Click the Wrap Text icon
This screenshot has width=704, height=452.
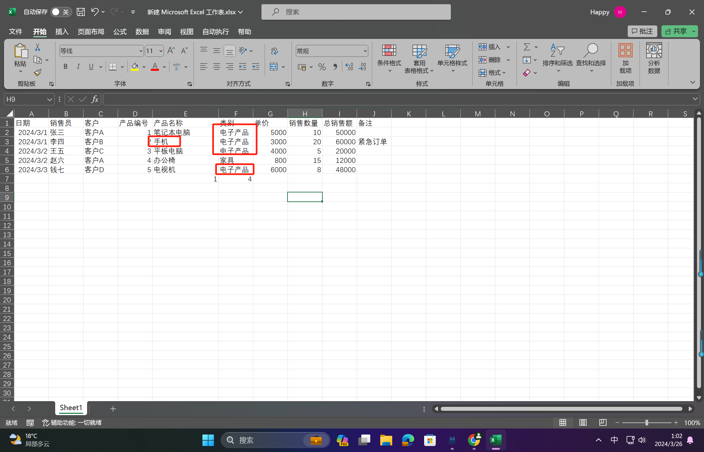tap(274, 51)
